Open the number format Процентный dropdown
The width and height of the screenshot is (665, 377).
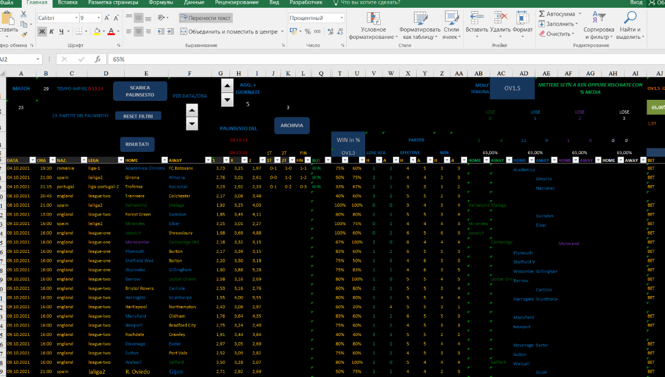pyautogui.click(x=341, y=18)
